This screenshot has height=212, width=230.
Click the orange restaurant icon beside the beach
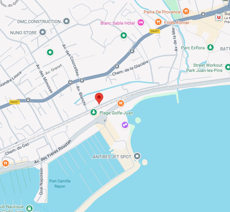121,104
